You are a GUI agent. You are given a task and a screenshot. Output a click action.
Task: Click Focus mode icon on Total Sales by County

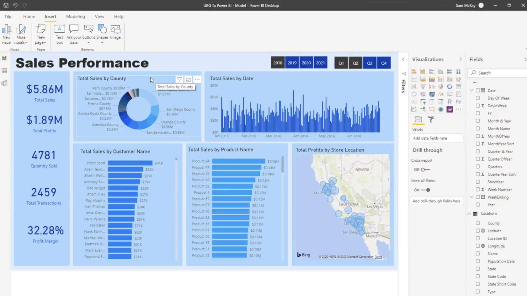tap(188, 80)
